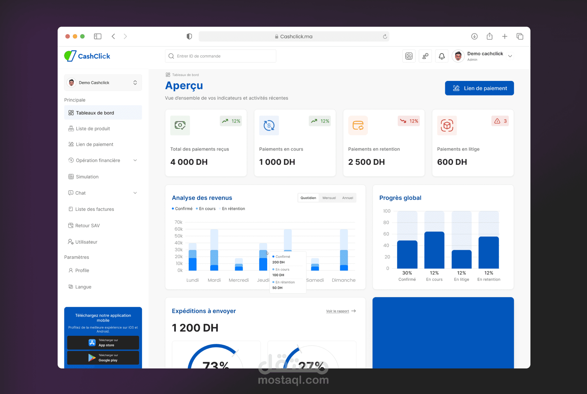Toggle En cours legend item

206,209
